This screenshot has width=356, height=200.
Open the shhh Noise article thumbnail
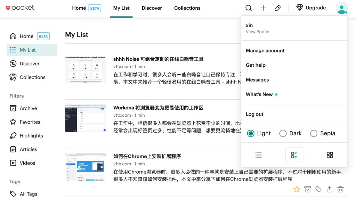(x=86, y=69)
